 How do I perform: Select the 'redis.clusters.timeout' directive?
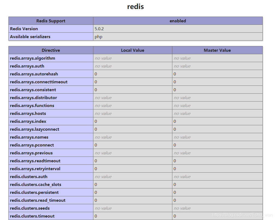[x=32, y=216]
